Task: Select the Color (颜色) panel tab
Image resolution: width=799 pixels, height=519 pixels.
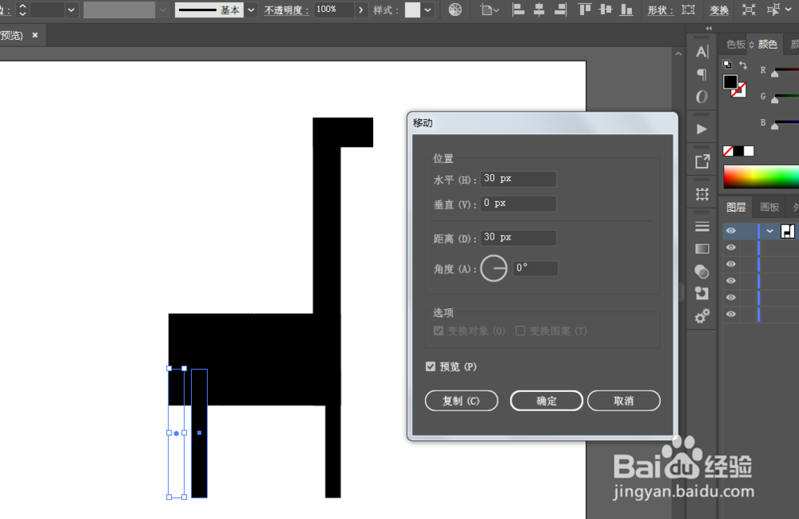Action: [x=767, y=44]
